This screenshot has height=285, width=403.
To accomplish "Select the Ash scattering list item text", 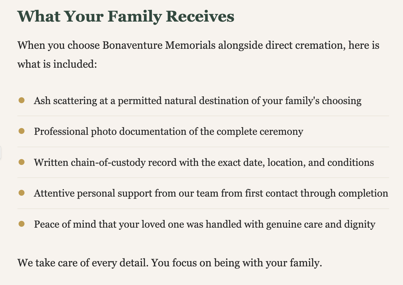I will [x=198, y=101].
